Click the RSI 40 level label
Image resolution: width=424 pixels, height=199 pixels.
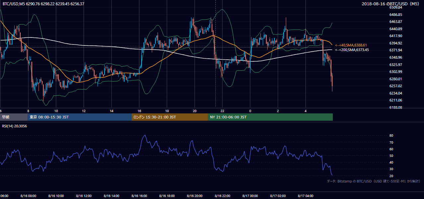391,162
